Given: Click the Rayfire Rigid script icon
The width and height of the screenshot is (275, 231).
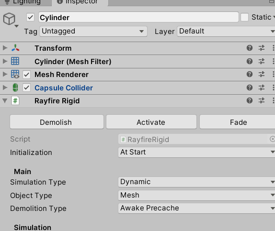Looking at the screenshot, I should [15, 101].
